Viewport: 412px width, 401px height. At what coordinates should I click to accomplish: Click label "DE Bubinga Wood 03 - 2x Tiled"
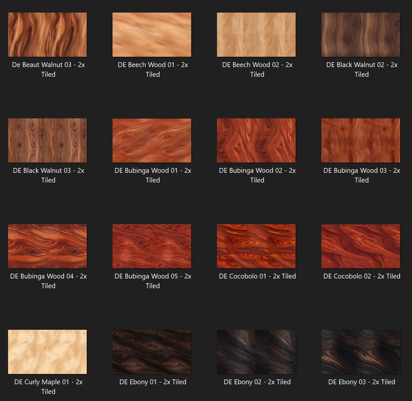[x=362, y=175]
